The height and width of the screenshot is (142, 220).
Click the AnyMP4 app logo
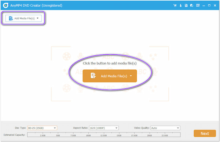(5, 6)
